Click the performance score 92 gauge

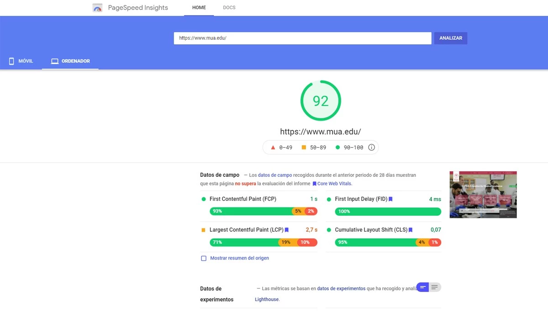coord(321,101)
